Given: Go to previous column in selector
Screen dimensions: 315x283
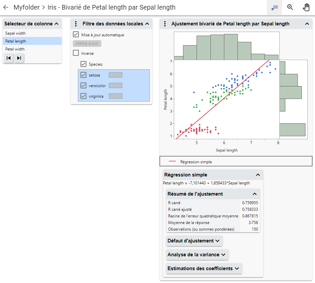Looking at the screenshot, I should [x=9, y=58].
